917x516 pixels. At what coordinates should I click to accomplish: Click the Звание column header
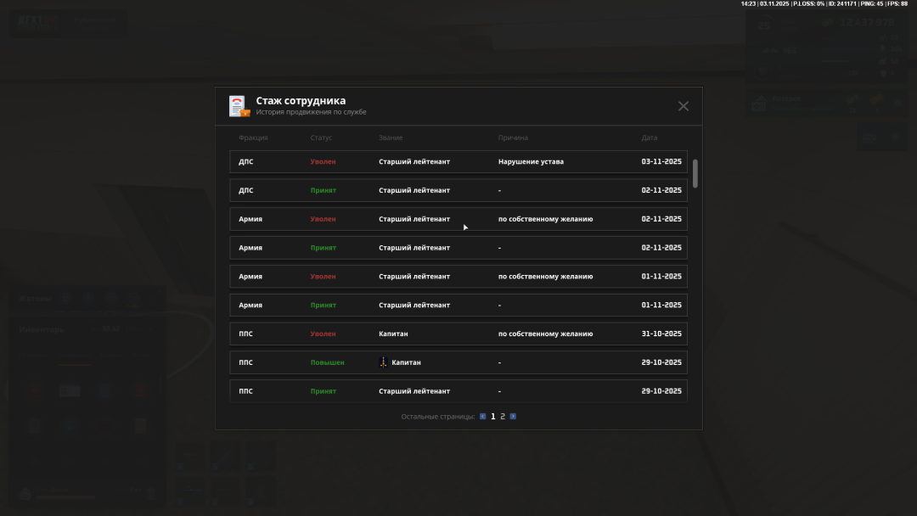click(391, 137)
